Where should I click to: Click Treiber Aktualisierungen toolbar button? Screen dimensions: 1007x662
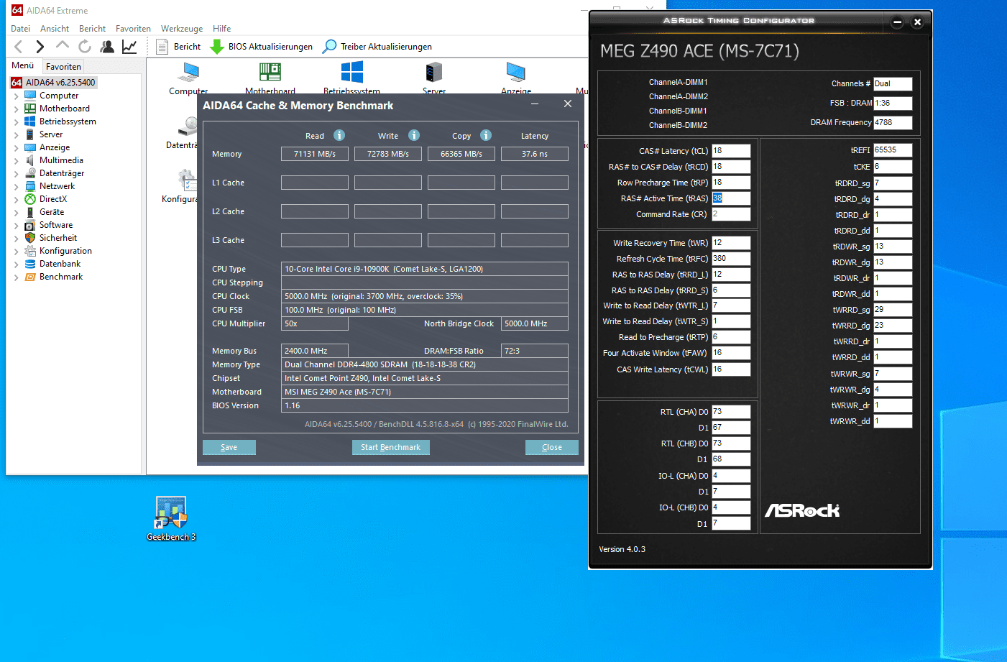[377, 47]
